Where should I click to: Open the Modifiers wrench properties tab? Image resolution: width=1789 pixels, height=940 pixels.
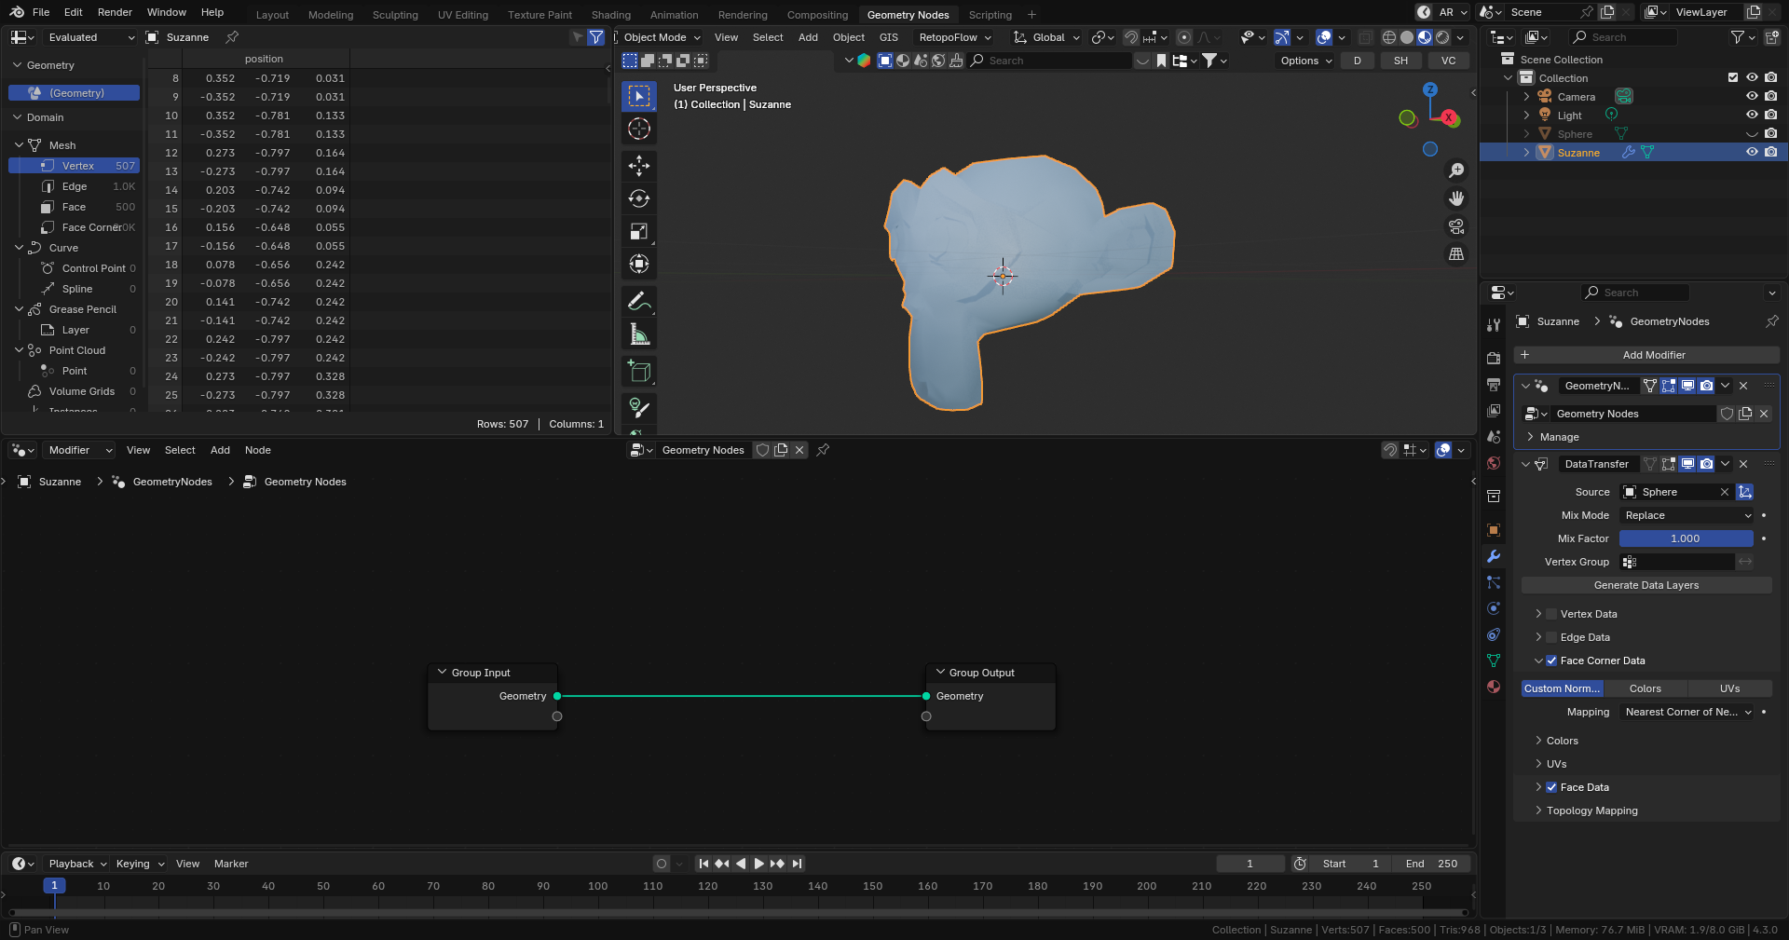tap(1494, 556)
